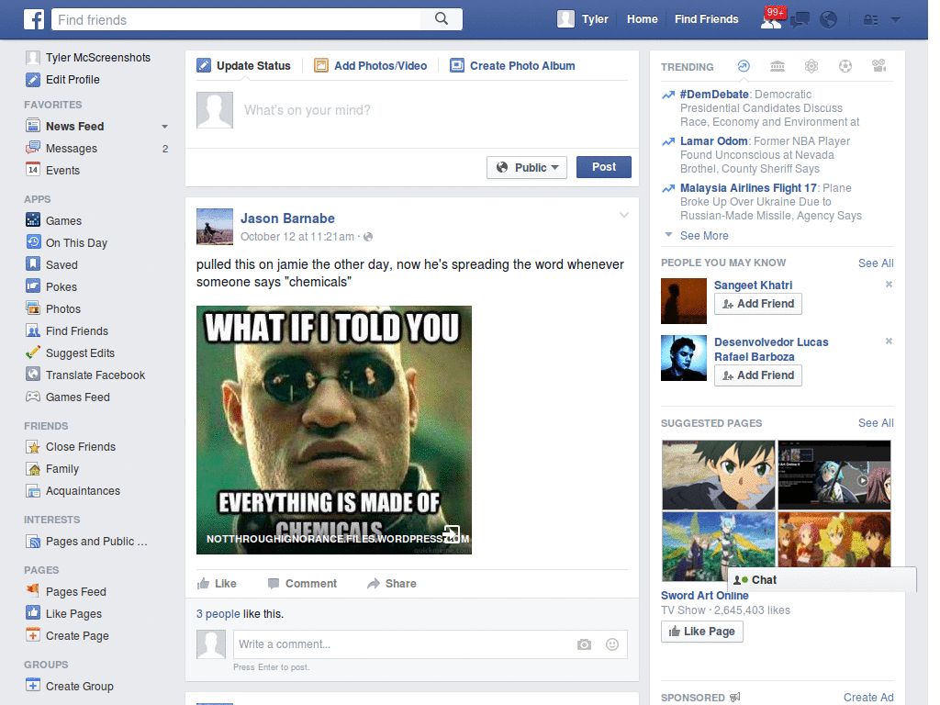Open the Morpheus meme image

tap(334, 430)
